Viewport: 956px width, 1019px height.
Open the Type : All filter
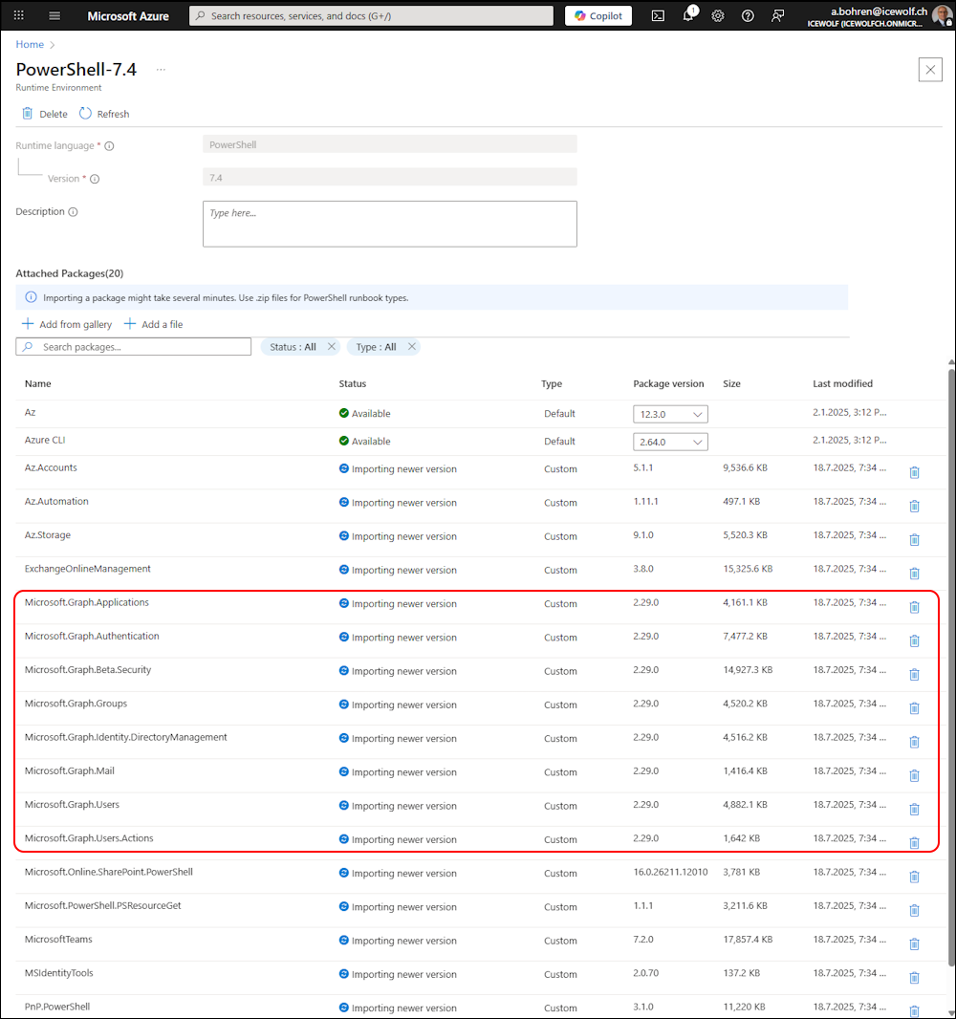377,347
